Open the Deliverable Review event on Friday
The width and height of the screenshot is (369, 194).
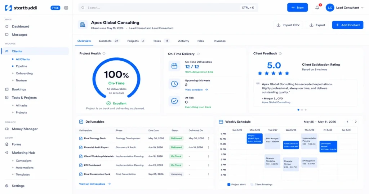point(328,146)
